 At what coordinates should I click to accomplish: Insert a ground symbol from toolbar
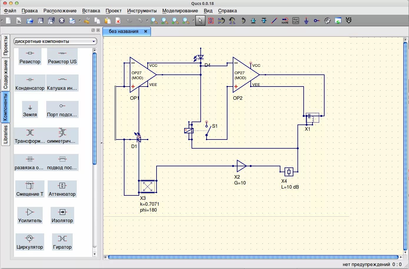(306, 21)
